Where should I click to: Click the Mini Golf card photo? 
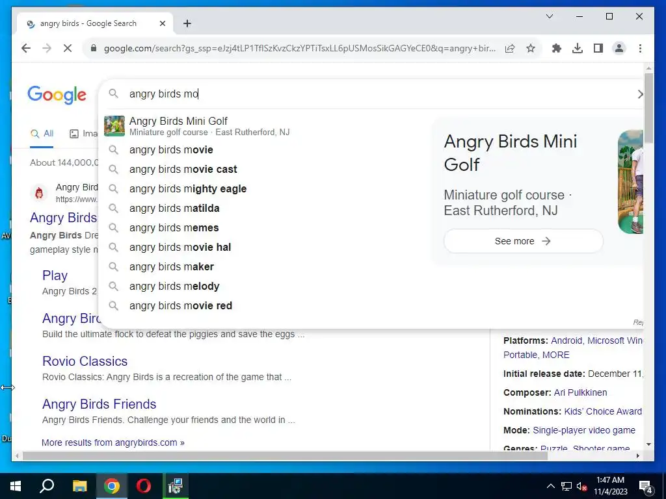click(x=630, y=182)
